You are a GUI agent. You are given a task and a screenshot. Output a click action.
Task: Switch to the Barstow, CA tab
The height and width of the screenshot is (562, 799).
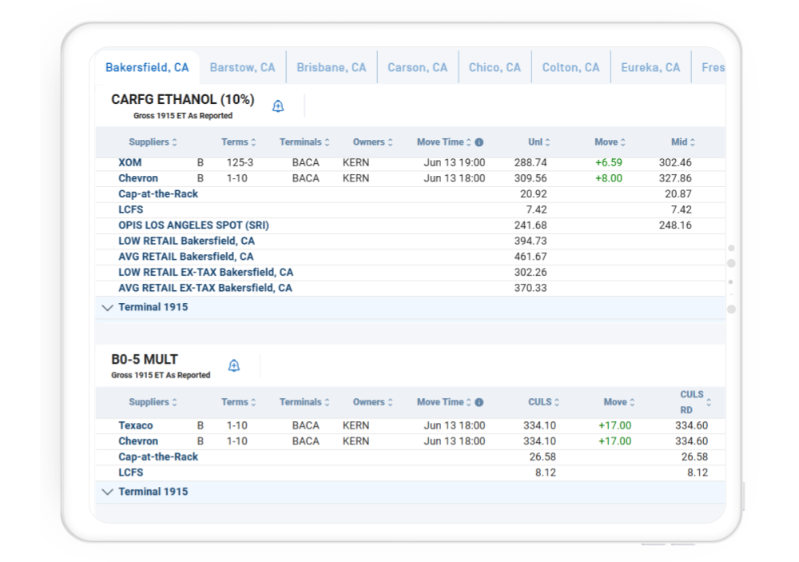[242, 68]
